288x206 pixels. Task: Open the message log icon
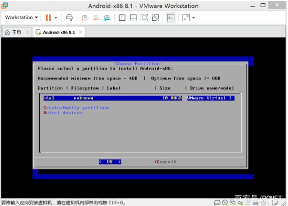[x=275, y=202]
